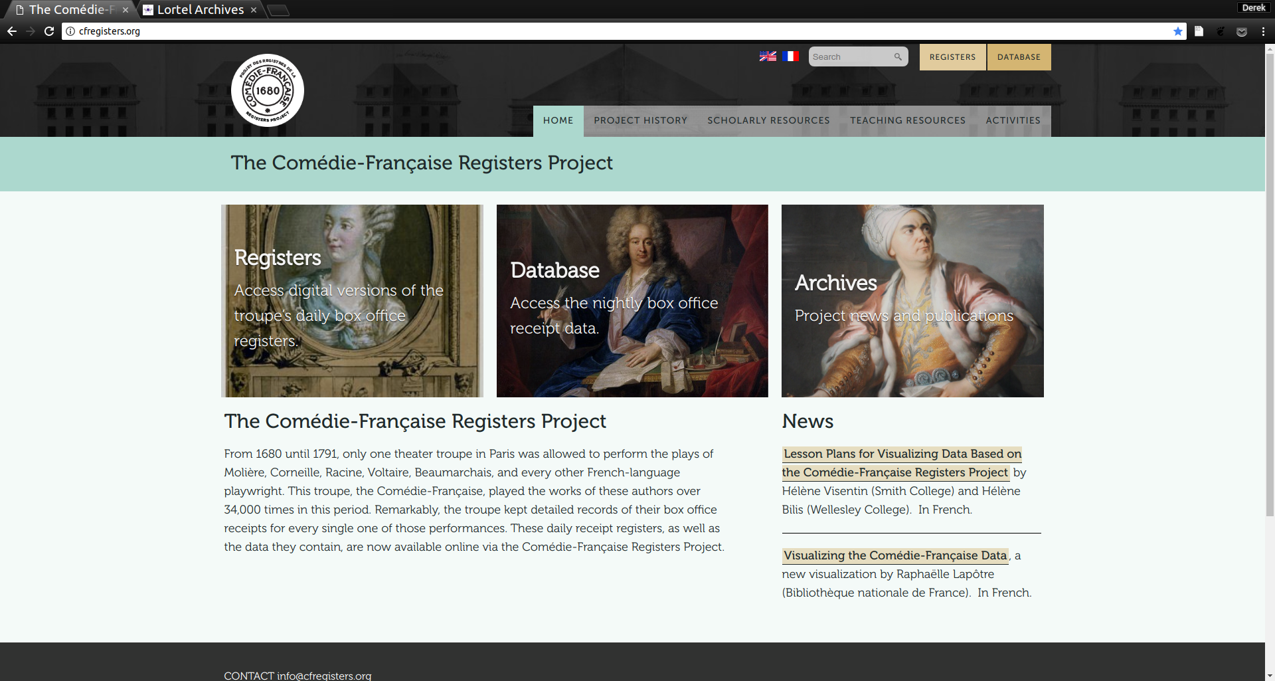Click the Comédie-Française 1680 logo
This screenshot has height=681, width=1275.
point(268,90)
